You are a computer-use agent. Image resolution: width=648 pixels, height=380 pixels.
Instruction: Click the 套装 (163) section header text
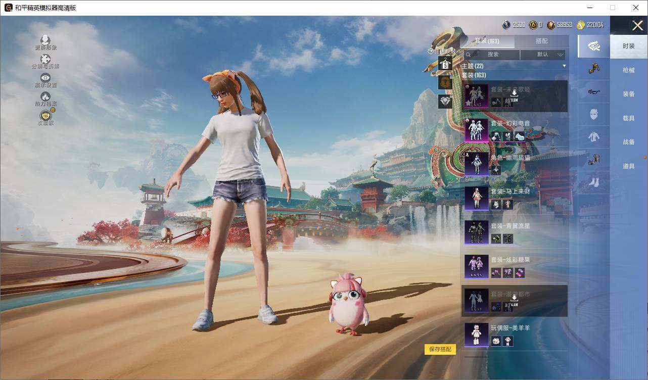[474, 75]
